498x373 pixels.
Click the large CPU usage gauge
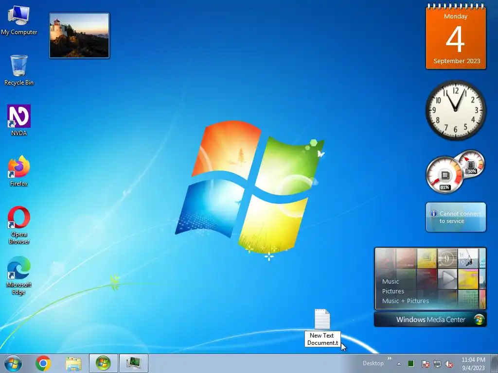445,175
